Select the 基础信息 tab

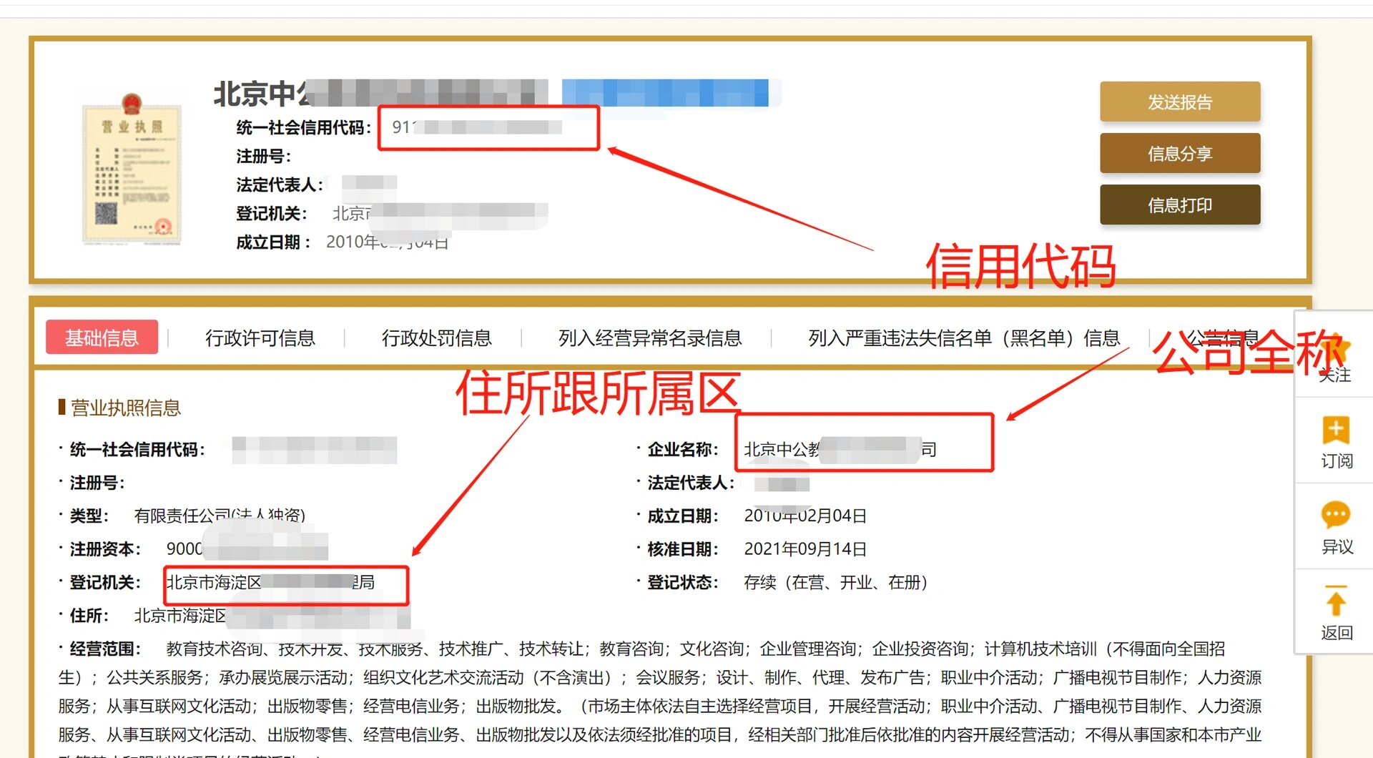[102, 338]
